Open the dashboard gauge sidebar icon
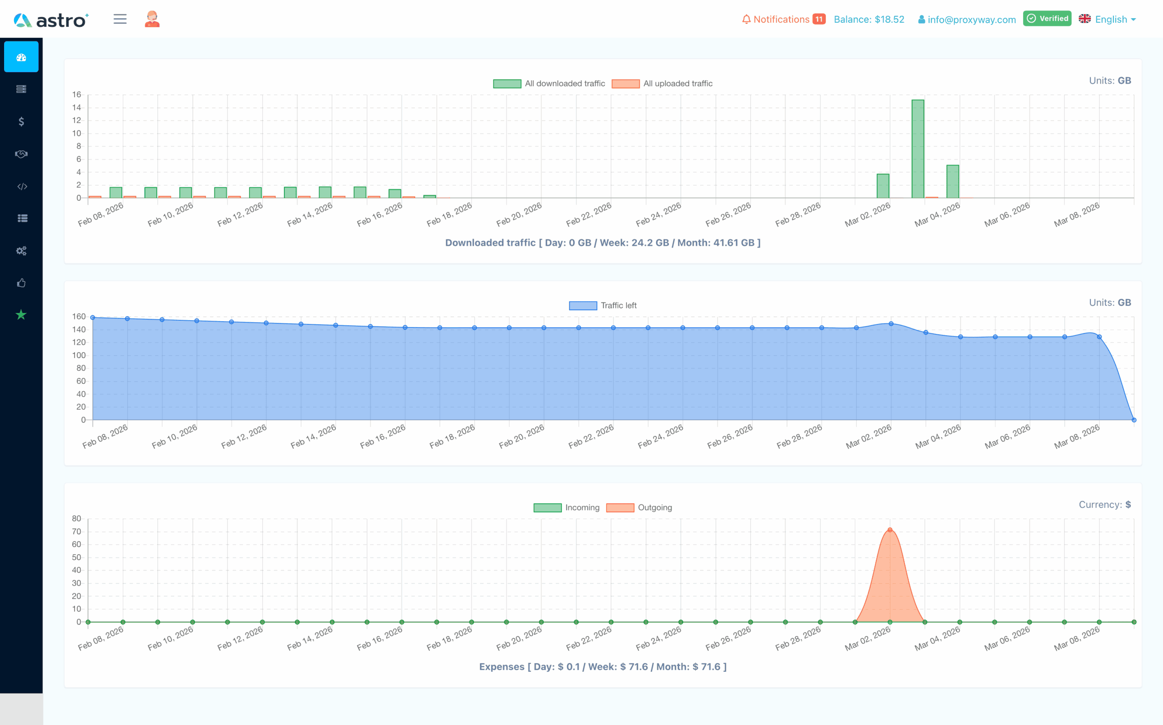 21,57
